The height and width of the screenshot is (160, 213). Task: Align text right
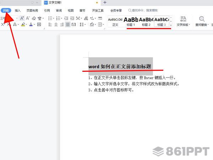pos(62,25)
